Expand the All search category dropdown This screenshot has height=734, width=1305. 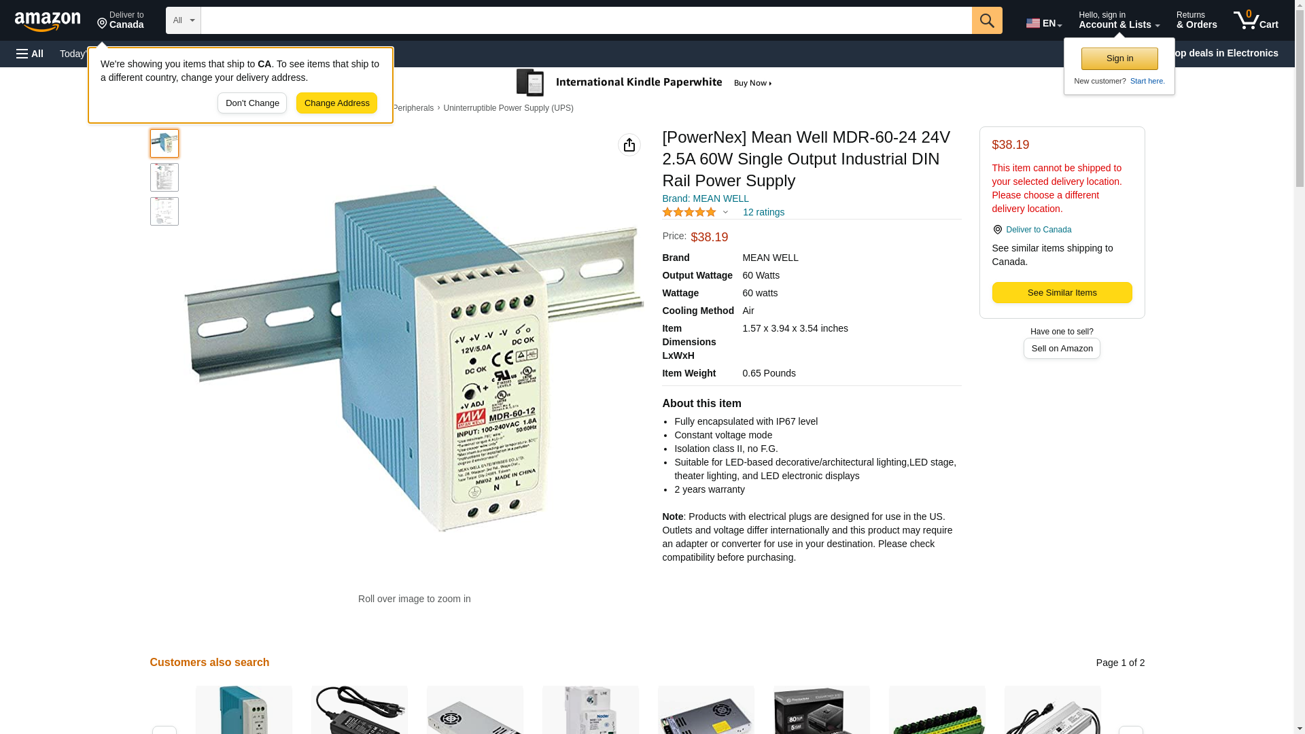(184, 20)
